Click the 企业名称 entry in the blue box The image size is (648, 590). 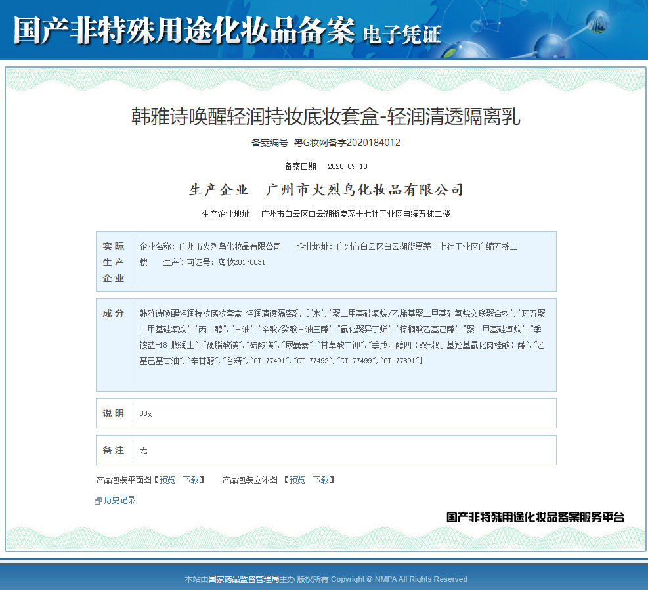pyautogui.click(x=210, y=247)
